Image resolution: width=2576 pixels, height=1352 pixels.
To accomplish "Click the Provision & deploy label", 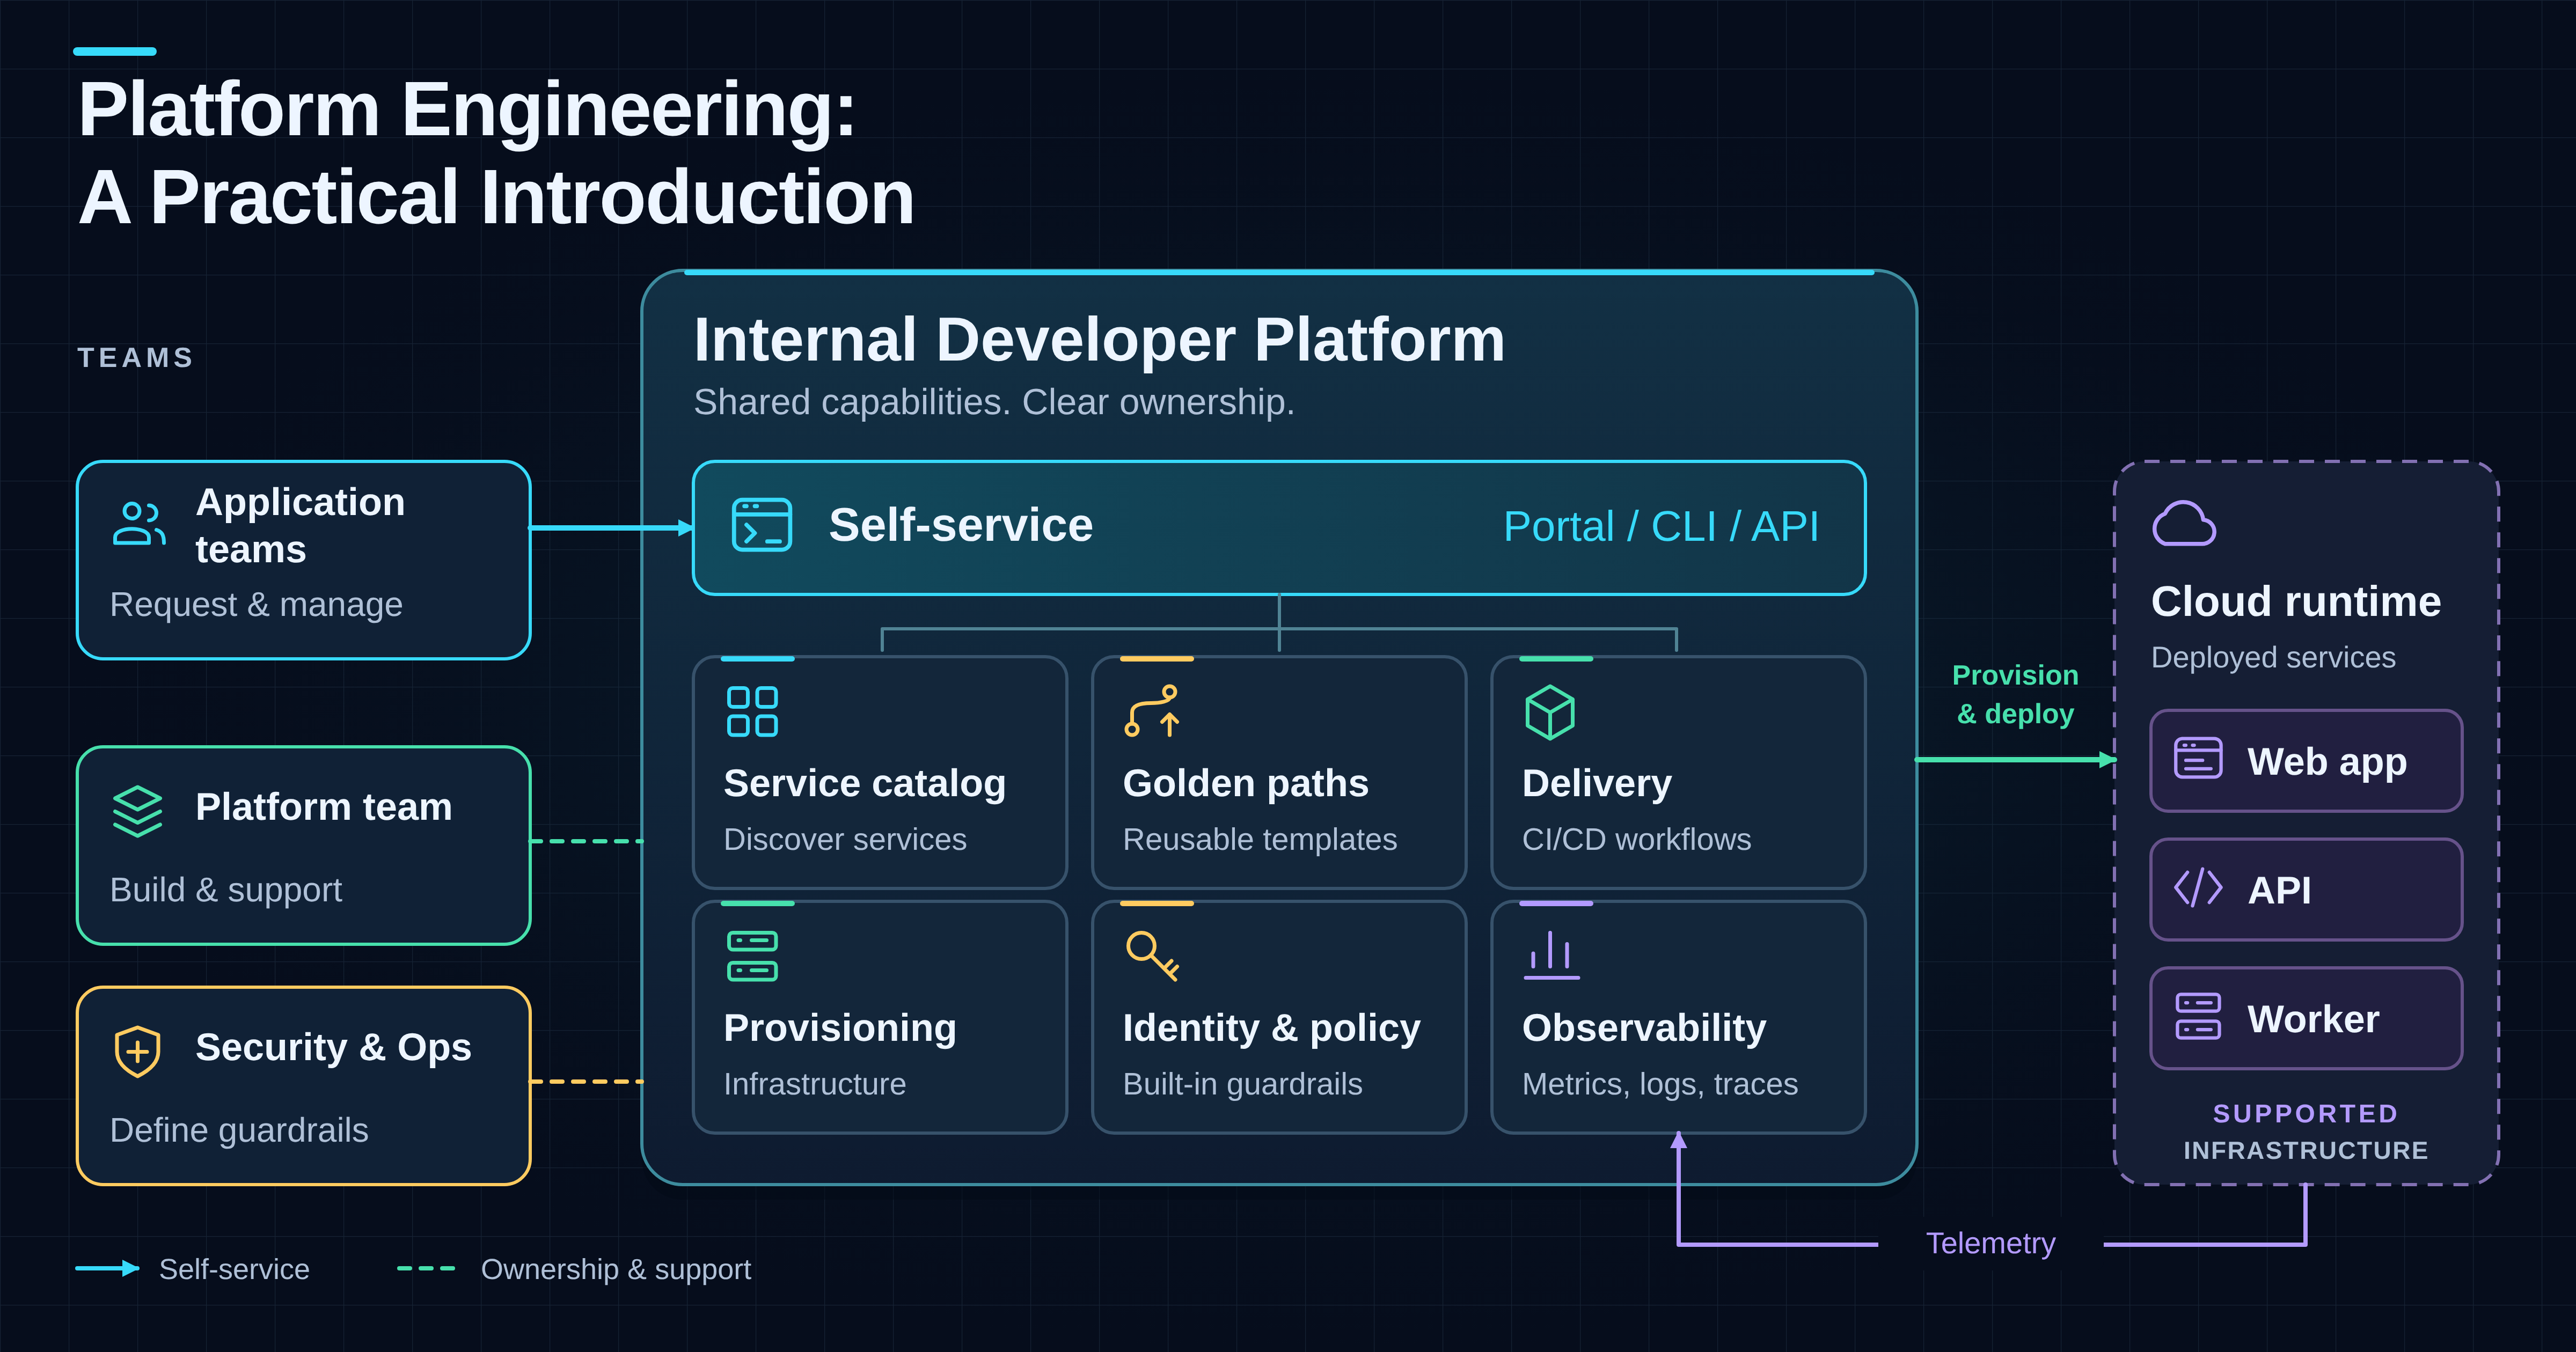I will 2015,695.
